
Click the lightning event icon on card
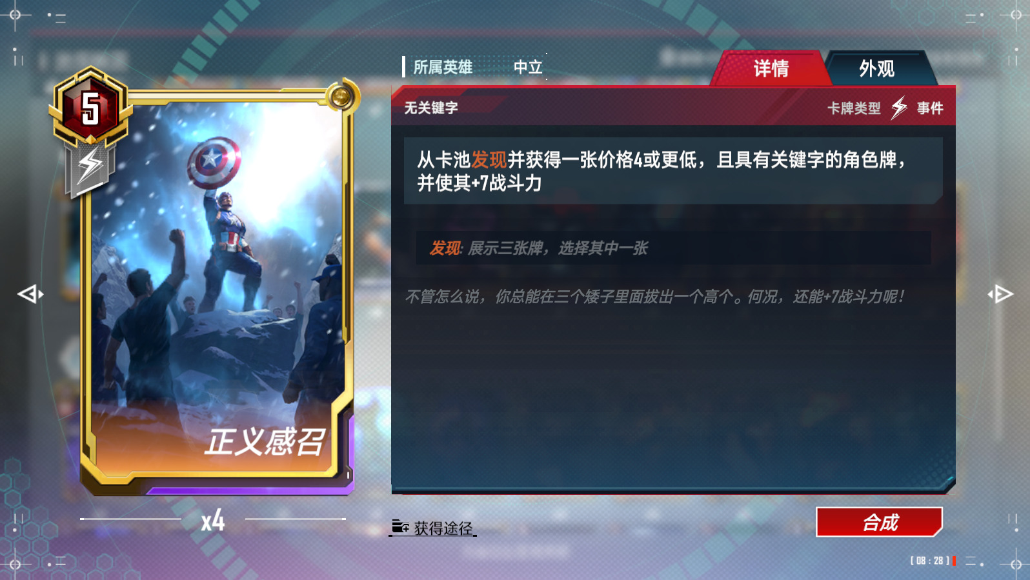click(x=90, y=166)
